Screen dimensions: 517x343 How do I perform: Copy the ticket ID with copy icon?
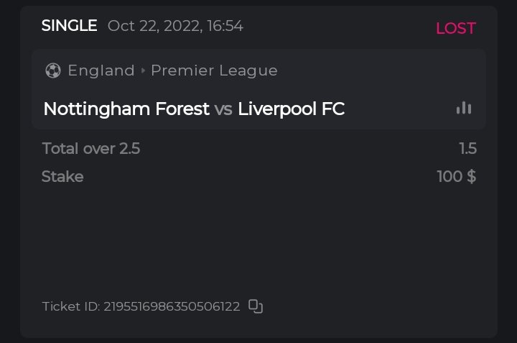[x=256, y=306]
